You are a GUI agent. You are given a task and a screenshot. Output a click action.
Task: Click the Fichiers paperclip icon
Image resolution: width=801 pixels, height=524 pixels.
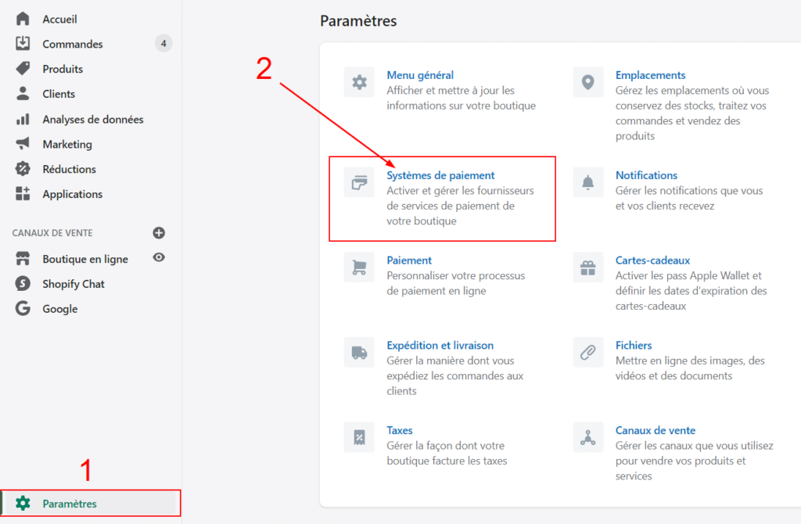[x=588, y=353]
